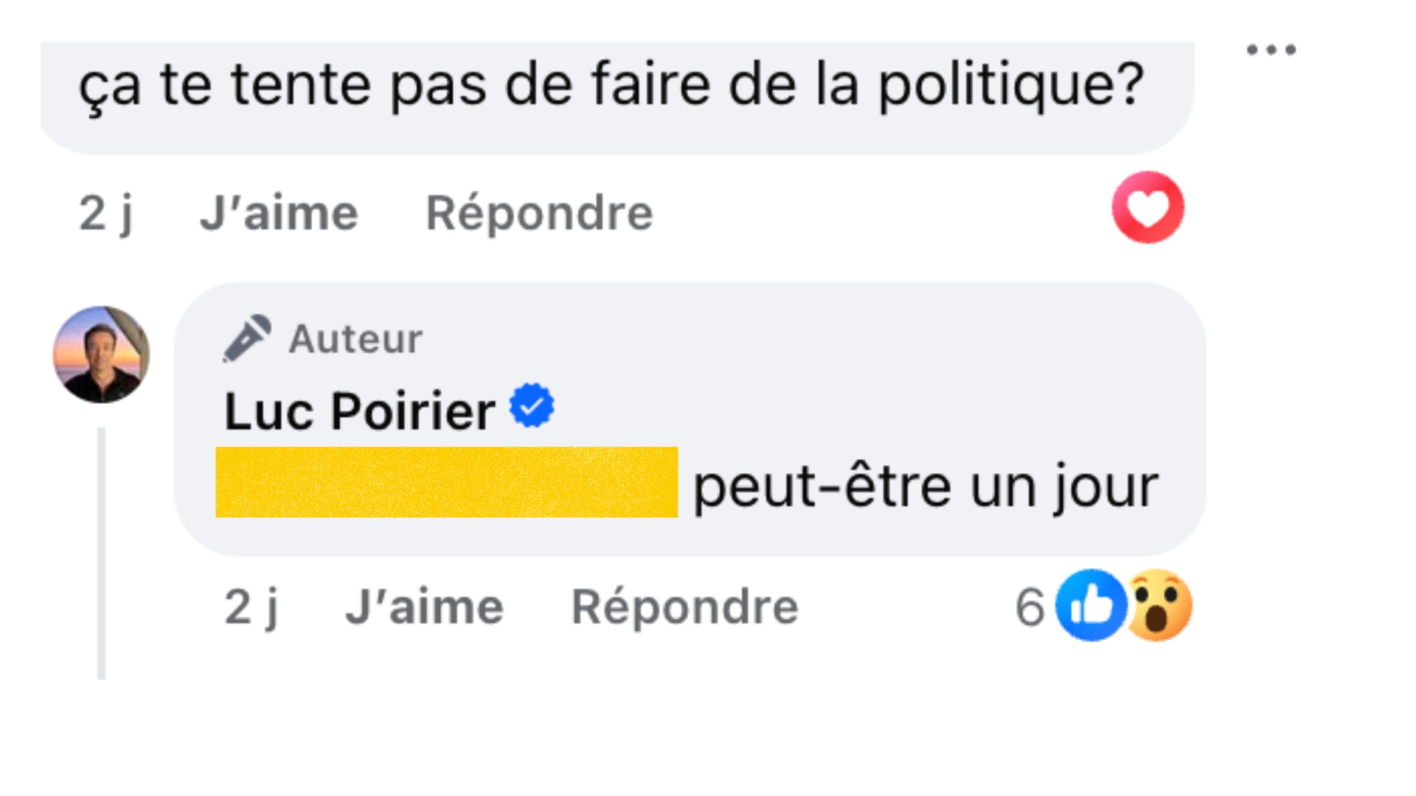
Task: Open the three-dot comment options menu
Action: [1271, 50]
